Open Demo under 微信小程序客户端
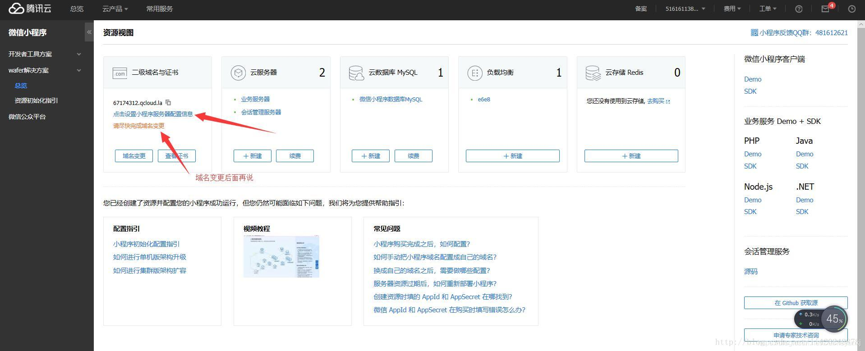Screen dimensions: 865x351 tap(753, 79)
